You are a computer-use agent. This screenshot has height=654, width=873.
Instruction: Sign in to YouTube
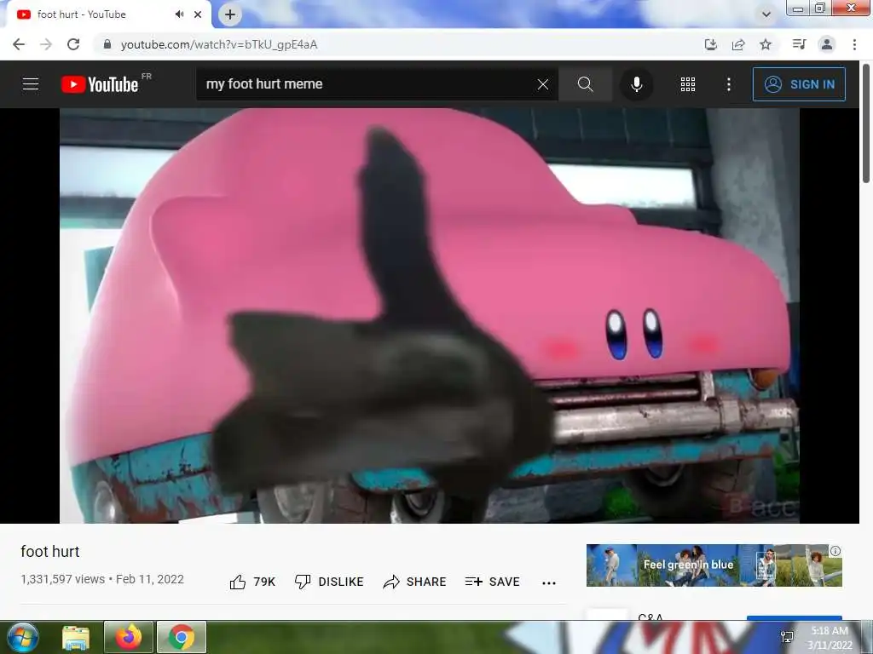799,84
